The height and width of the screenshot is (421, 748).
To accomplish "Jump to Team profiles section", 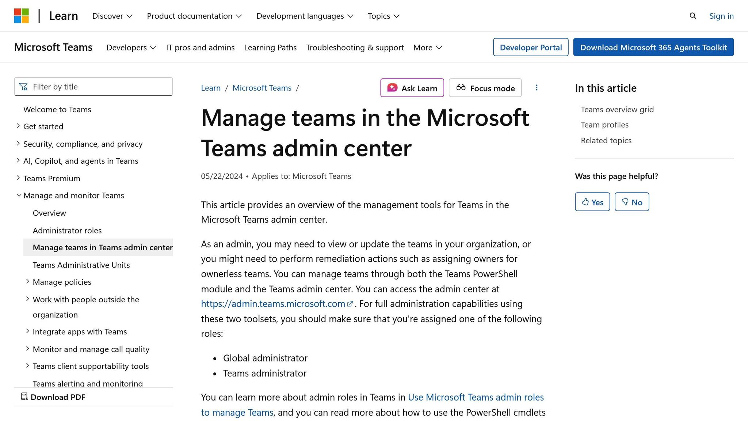I will 604,125.
